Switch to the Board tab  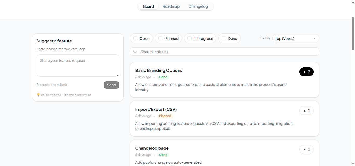[148, 6]
